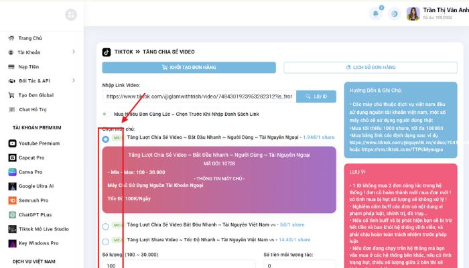This screenshot has width=469, height=268.
Task: Click the Youtube Premium icon
Action: [x=12, y=143]
